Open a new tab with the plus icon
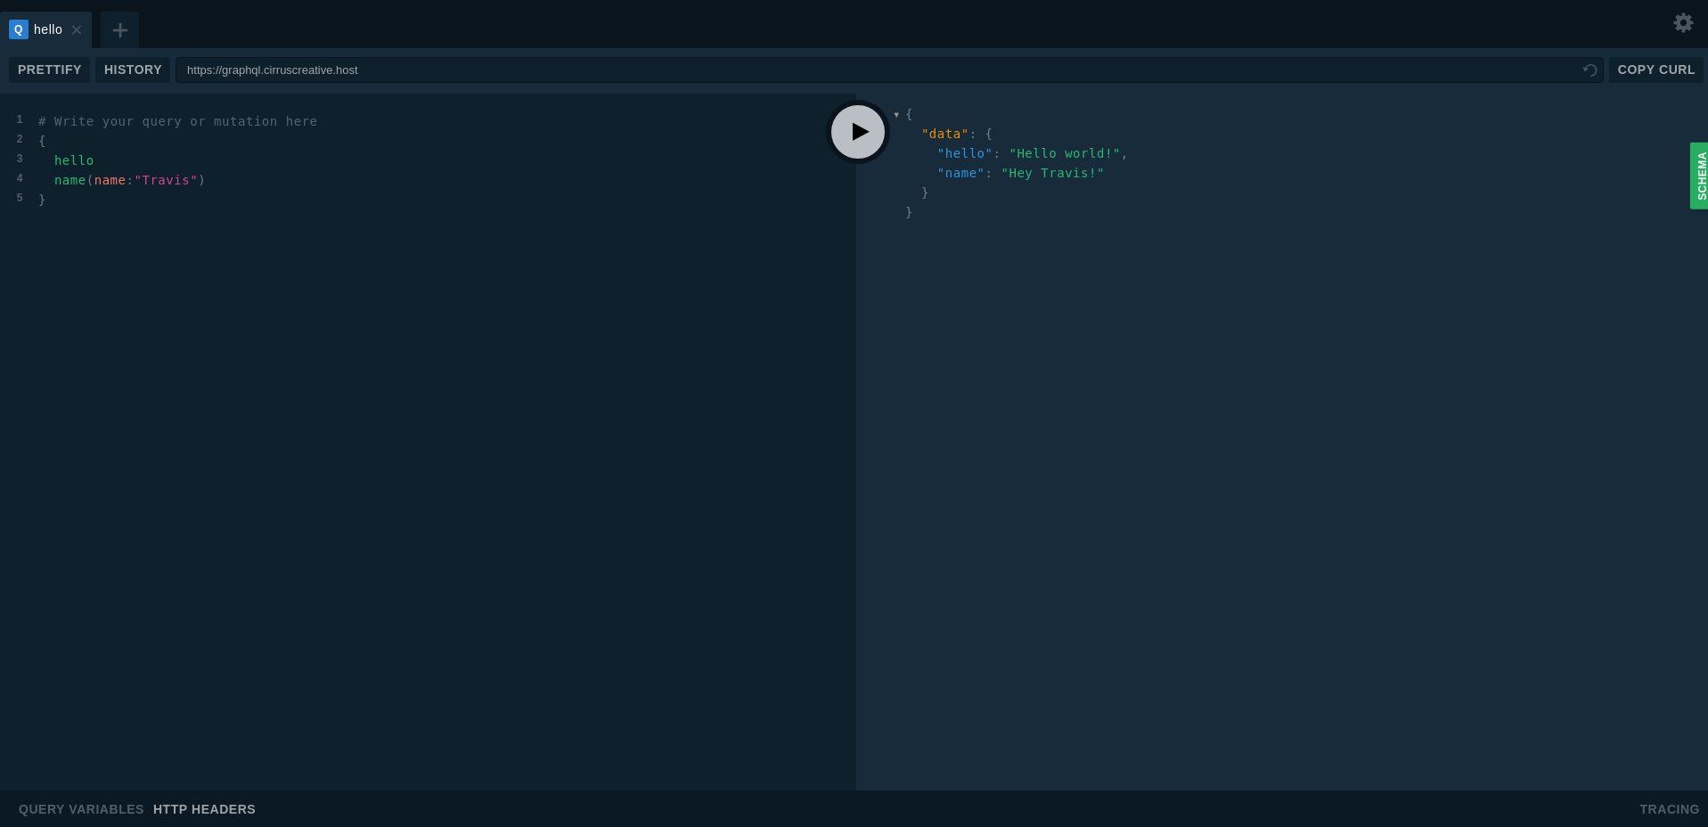 point(119,29)
